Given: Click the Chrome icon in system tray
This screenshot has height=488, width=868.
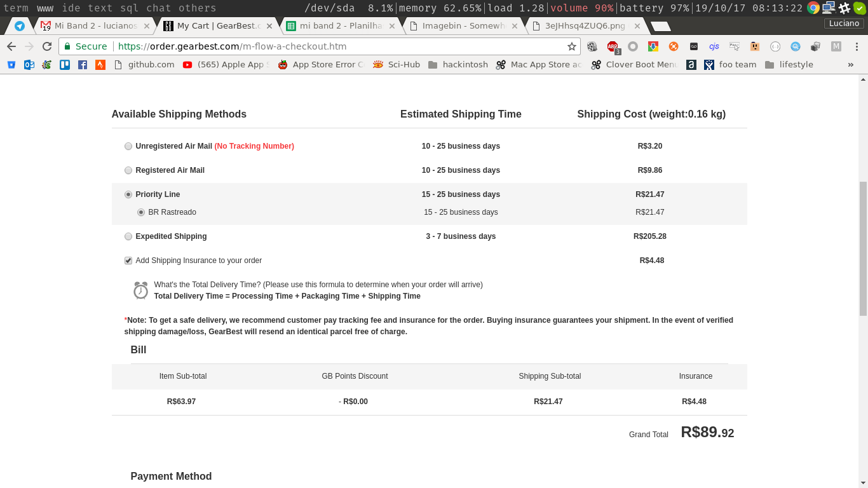Looking at the screenshot, I should (x=813, y=8).
